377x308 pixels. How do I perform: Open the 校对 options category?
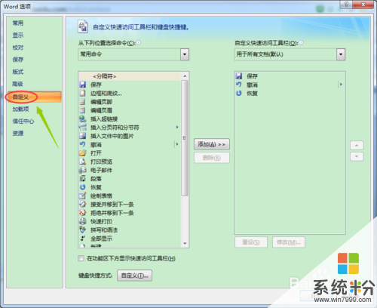point(18,48)
